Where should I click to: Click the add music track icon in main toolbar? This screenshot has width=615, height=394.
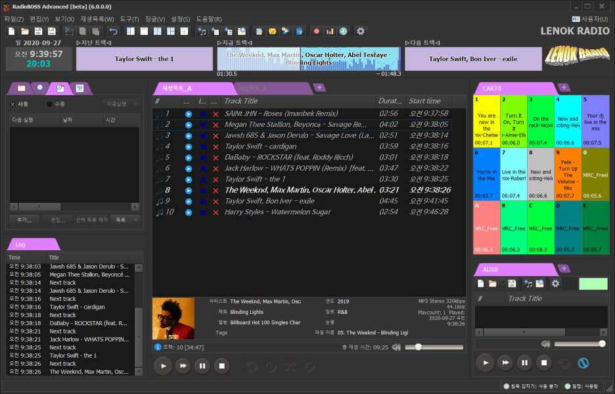(202, 32)
